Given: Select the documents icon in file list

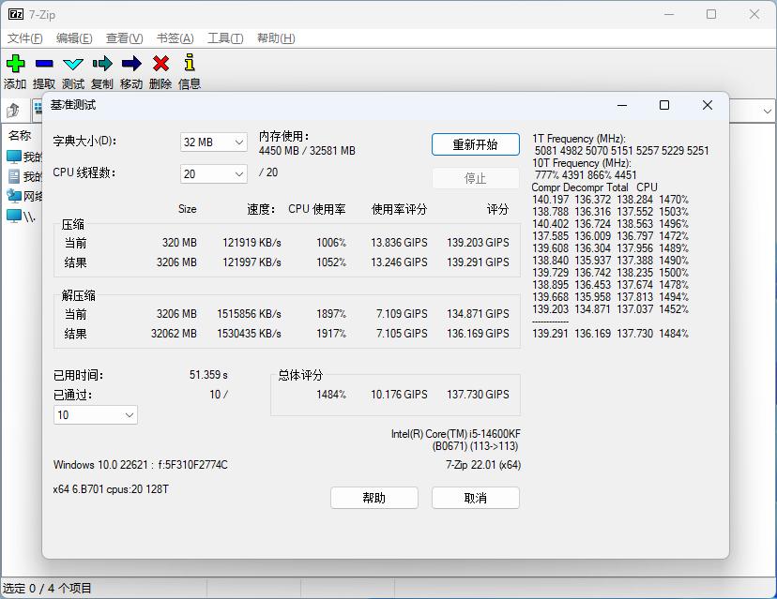Looking at the screenshot, I should (x=14, y=176).
